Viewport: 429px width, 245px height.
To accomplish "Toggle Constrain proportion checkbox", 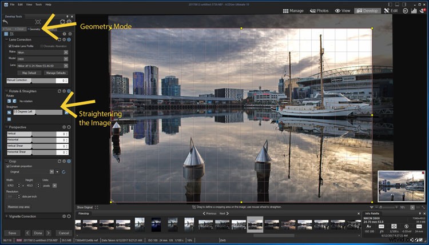I will click(x=8, y=166).
